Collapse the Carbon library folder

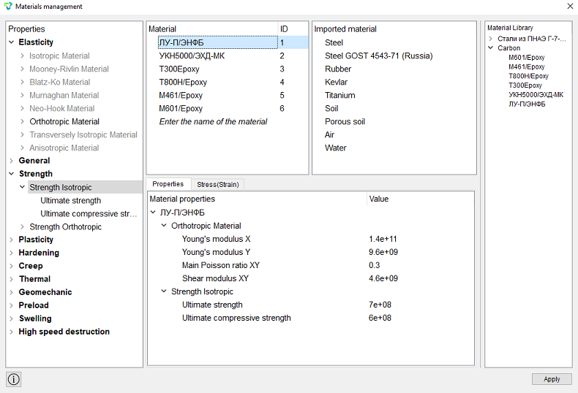[491, 47]
